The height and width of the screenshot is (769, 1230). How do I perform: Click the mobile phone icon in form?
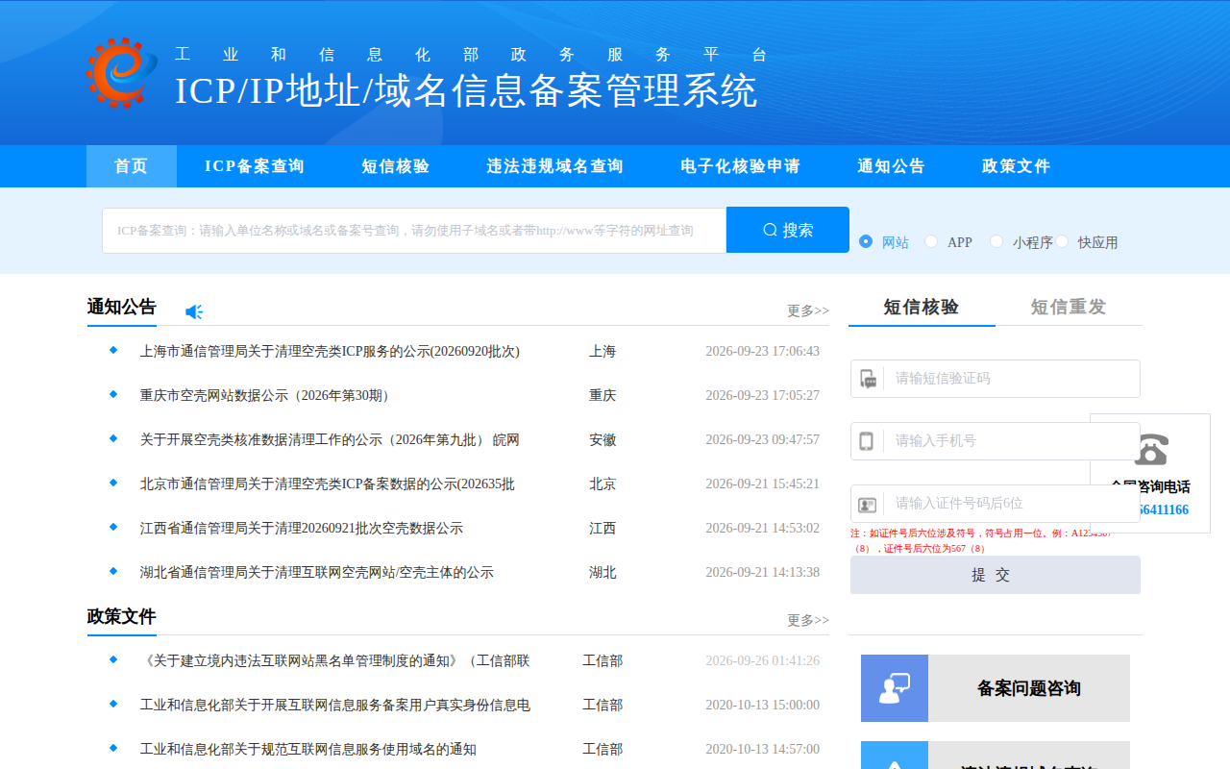pyautogui.click(x=867, y=441)
